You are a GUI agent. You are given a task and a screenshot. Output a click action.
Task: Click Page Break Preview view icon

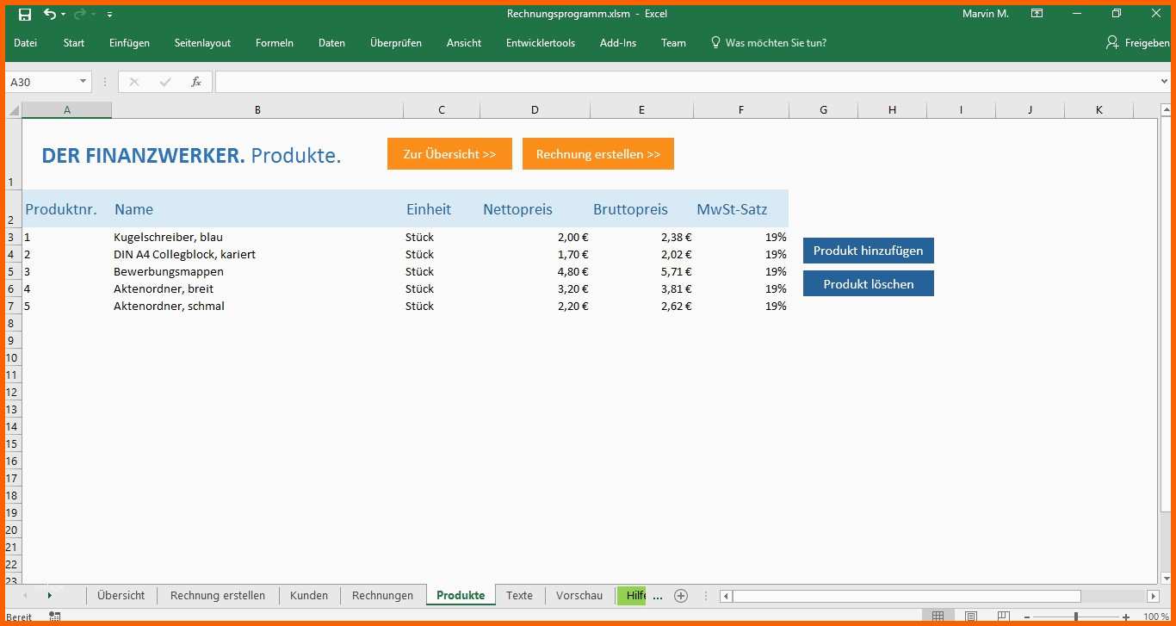[x=1004, y=617]
